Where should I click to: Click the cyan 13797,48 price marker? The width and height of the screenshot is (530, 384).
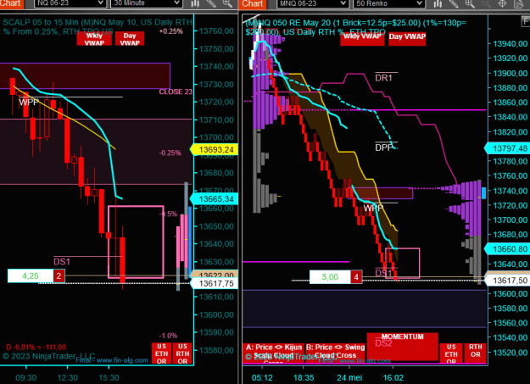(508, 148)
